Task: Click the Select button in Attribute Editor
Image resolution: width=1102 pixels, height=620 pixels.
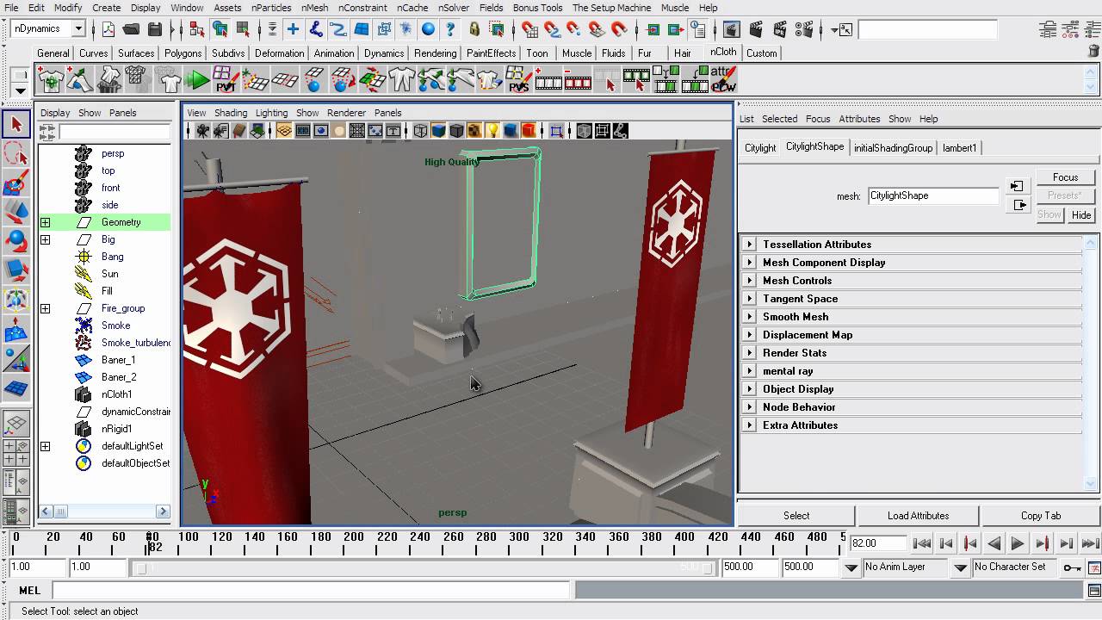Action: coord(796,516)
